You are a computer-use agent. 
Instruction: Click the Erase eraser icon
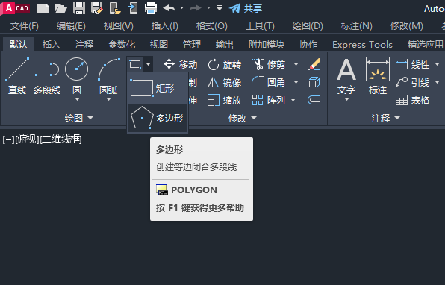[x=314, y=64]
